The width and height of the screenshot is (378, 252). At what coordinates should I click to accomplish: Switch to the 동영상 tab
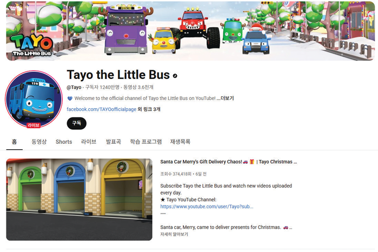[39, 142]
